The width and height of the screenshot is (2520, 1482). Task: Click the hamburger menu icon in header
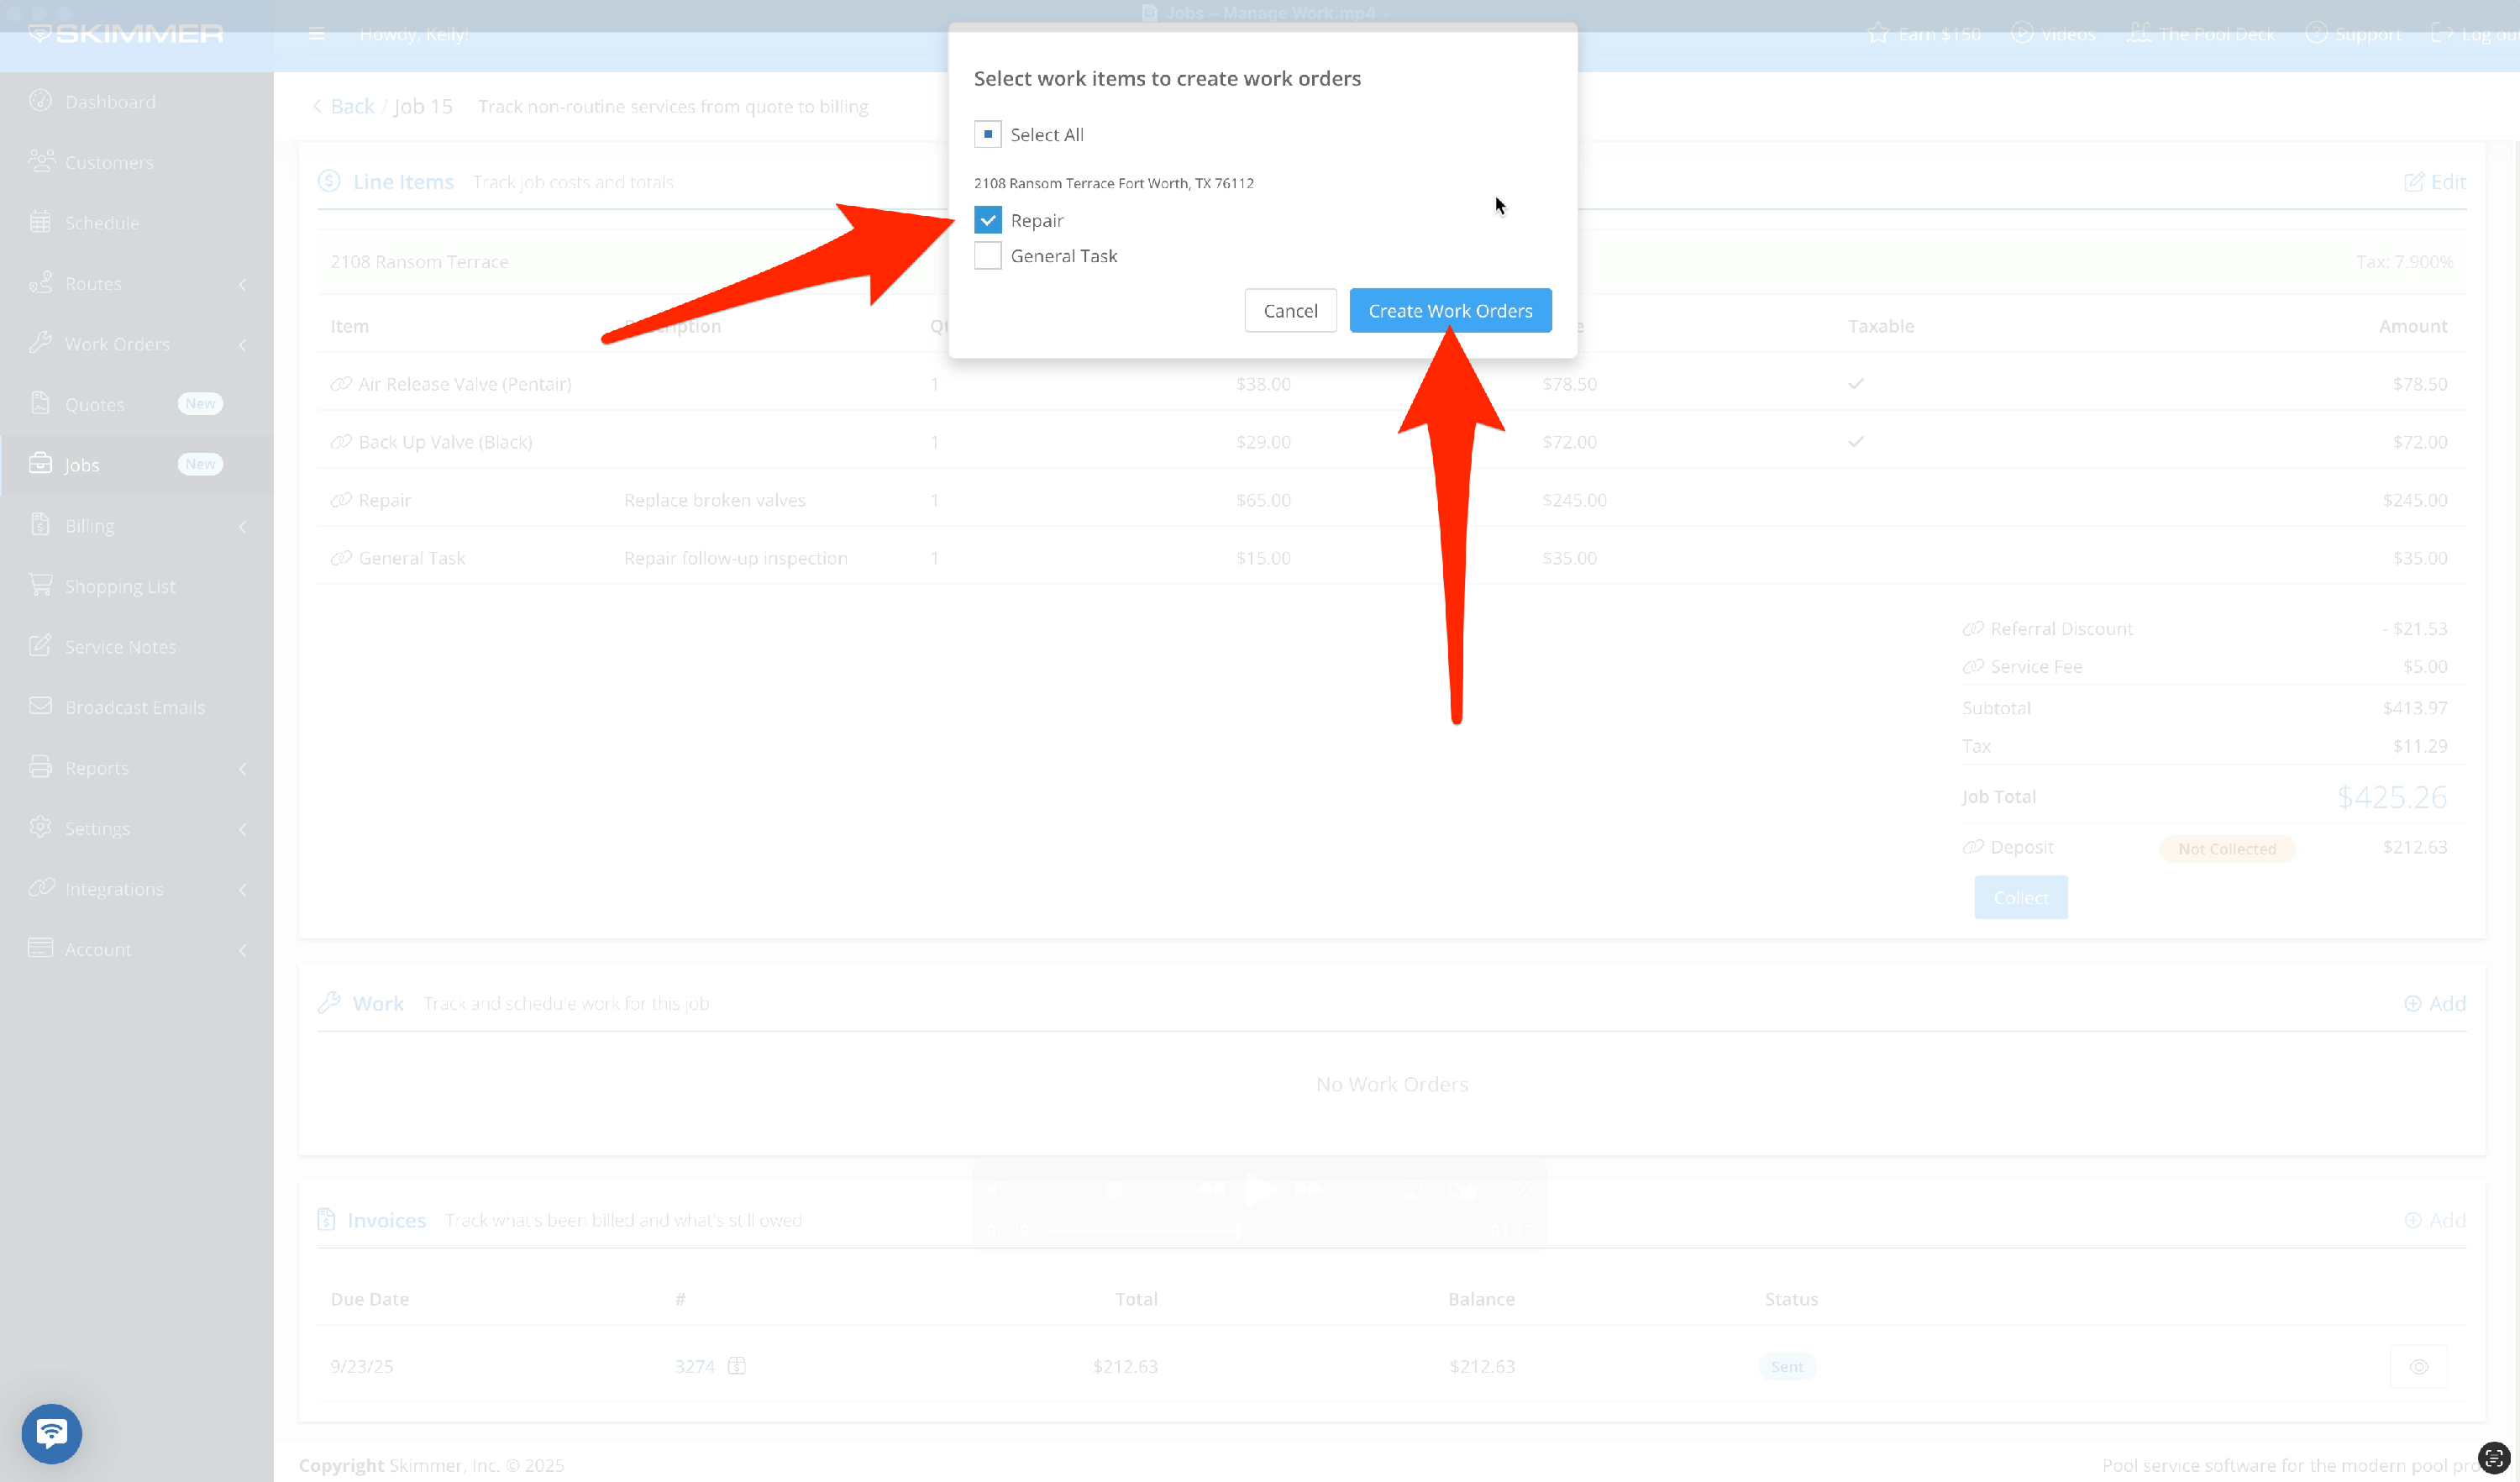[317, 34]
